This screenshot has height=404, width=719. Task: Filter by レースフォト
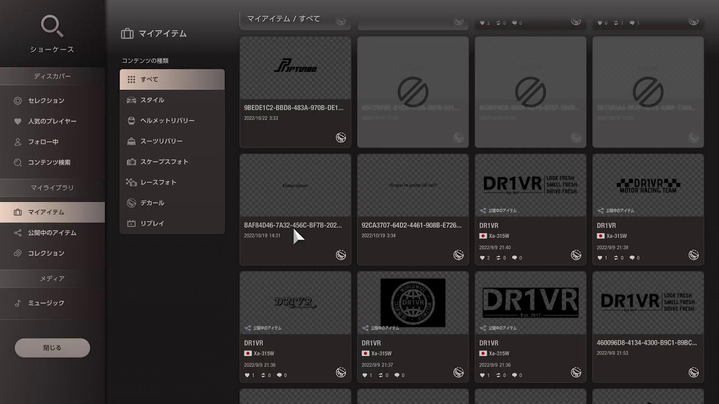pyautogui.click(x=172, y=182)
